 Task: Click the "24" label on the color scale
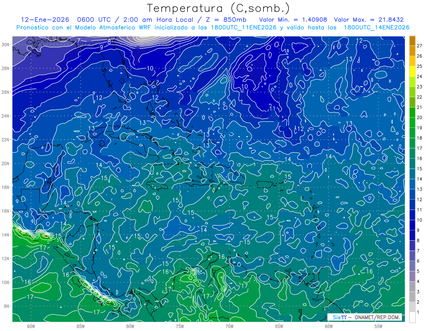tap(420, 76)
